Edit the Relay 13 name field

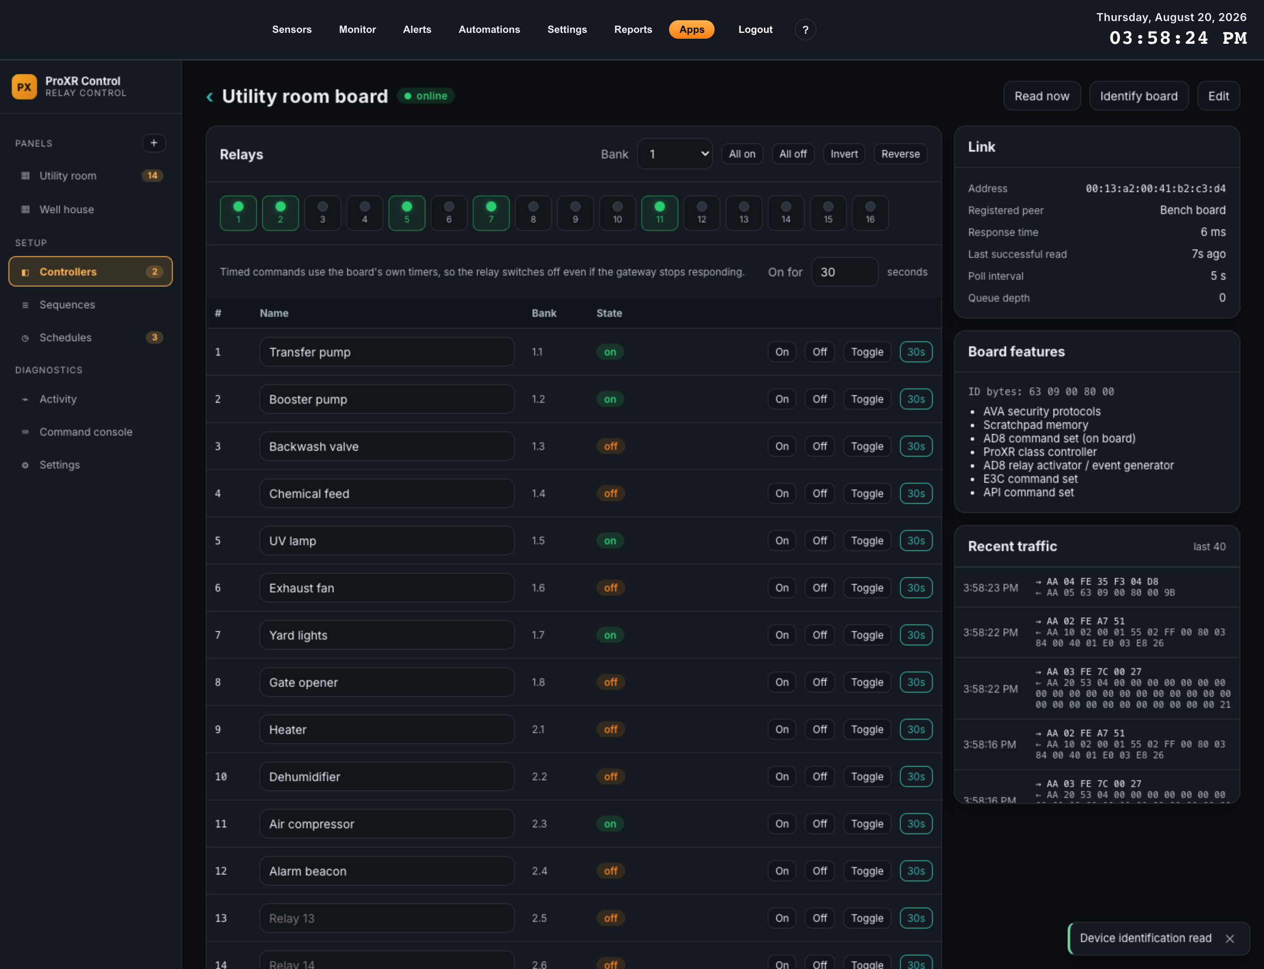pyautogui.click(x=386, y=918)
